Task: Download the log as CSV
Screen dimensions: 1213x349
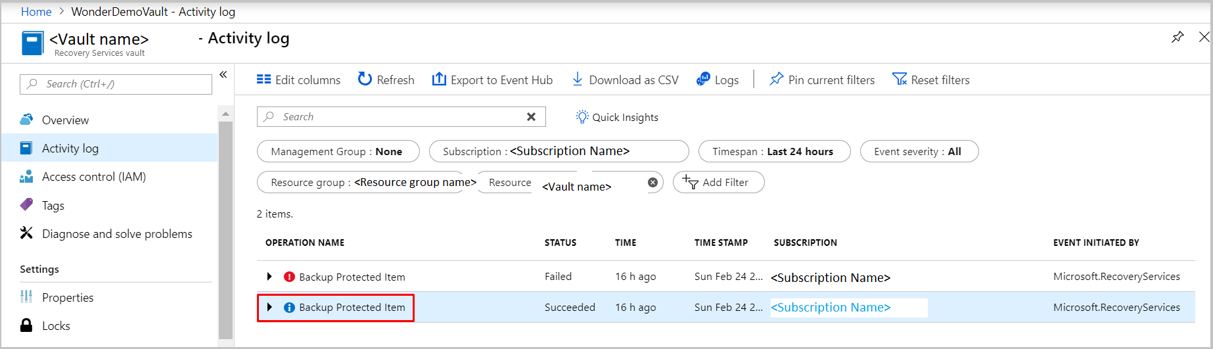Action: point(625,80)
